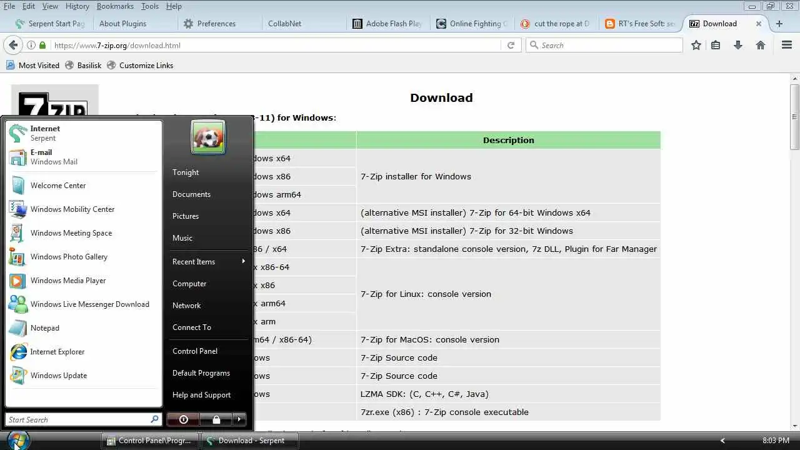Open the Bookmarks menu
This screenshot has width=800, height=450.
115,6
